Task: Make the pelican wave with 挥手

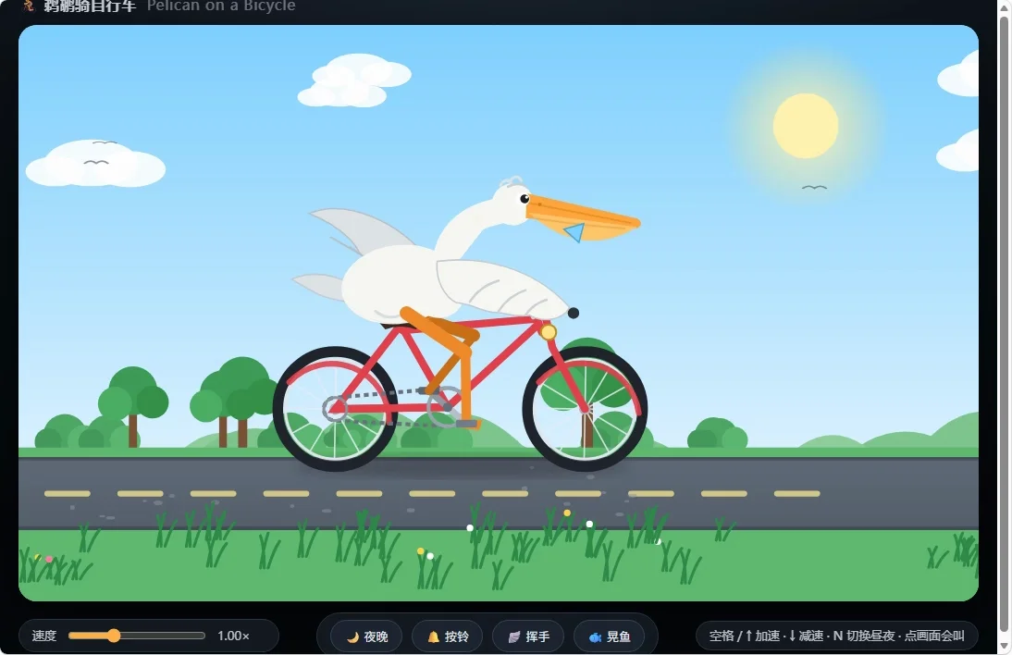Action: click(528, 636)
